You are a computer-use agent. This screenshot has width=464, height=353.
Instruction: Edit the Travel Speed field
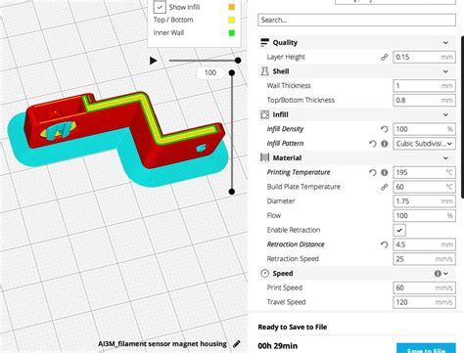(x=424, y=302)
